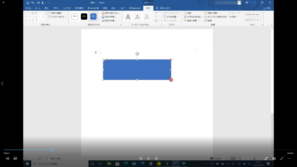Open 図形の枠線 outline dropdown
The image size is (297, 167).
point(110,17)
